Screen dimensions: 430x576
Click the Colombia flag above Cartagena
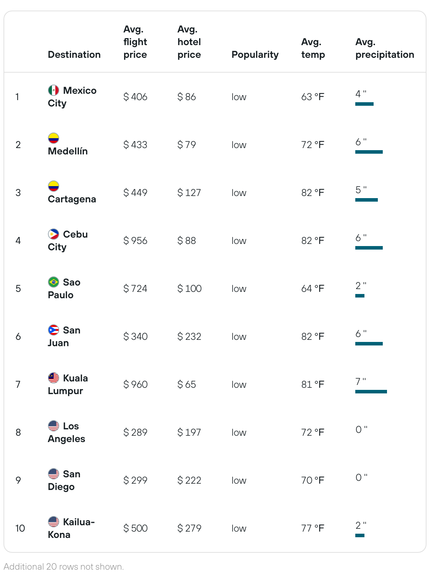click(53, 186)
